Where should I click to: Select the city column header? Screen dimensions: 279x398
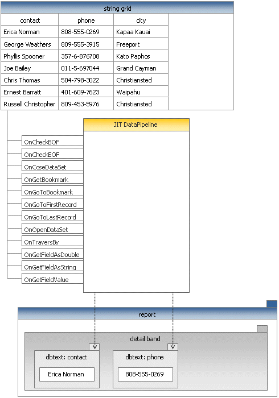tap(141, 20)
